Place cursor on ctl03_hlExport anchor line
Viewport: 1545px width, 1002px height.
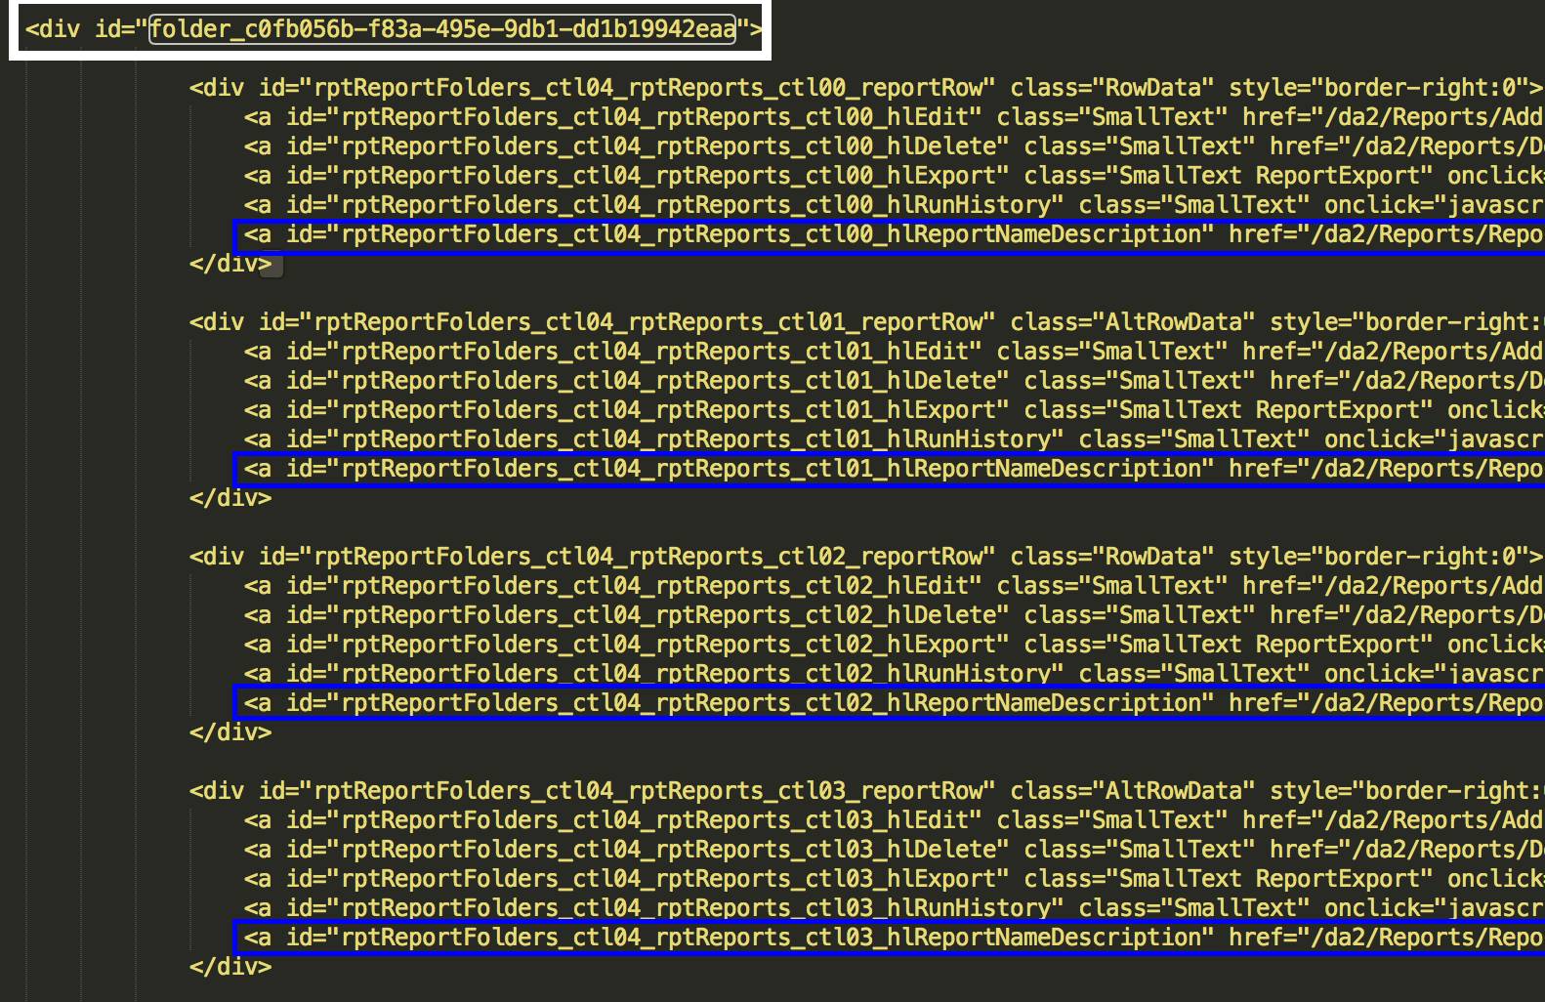pyautogui.click(x=894, y=879)
